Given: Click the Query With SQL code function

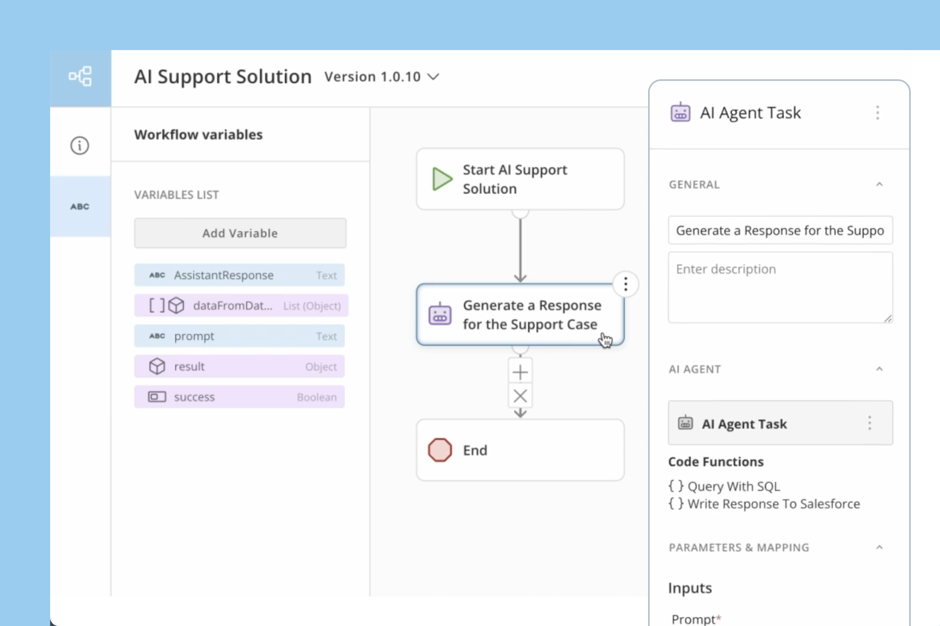Looking at the screenshot, I should click(x=724, y=486).
